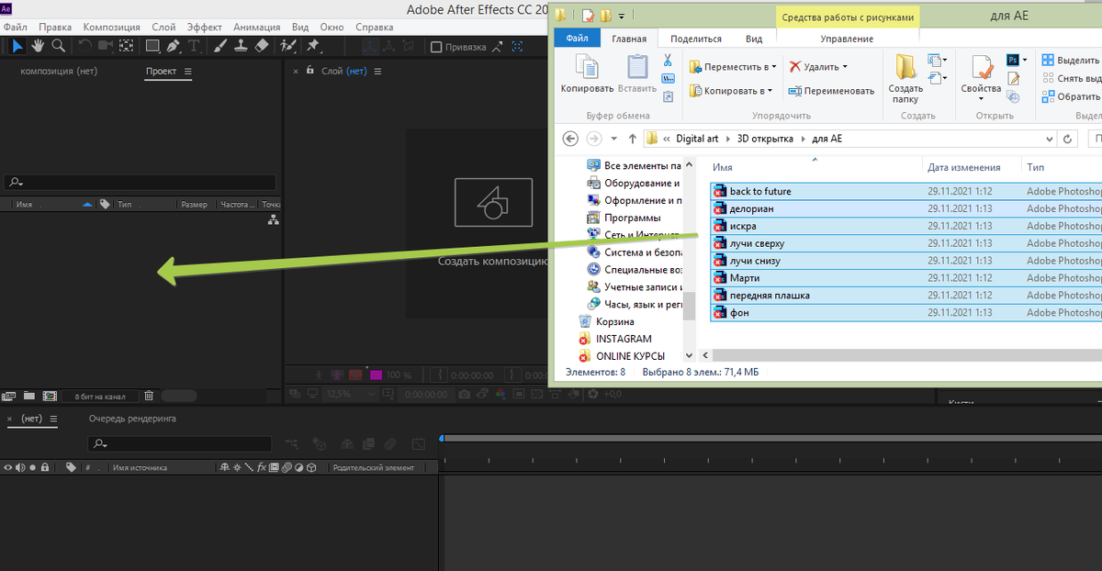Screen dimensions: 1102x571
Task: Toggle the solo column header in timeline
Action: [x=32, y=467]
